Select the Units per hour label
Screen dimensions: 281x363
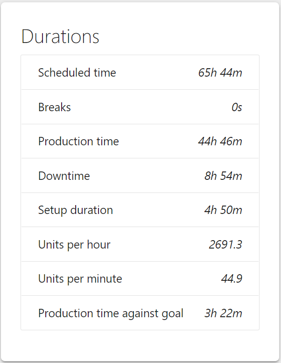[x=74, y=244]
